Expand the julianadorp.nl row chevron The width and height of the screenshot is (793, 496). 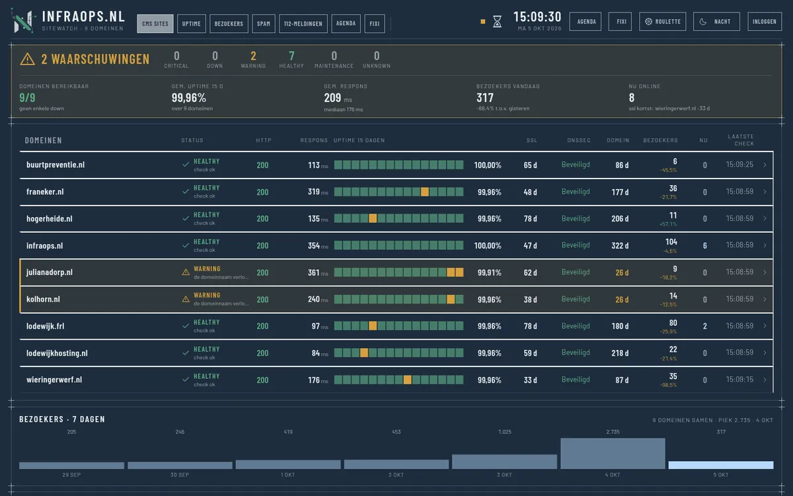tap(765, 272)
